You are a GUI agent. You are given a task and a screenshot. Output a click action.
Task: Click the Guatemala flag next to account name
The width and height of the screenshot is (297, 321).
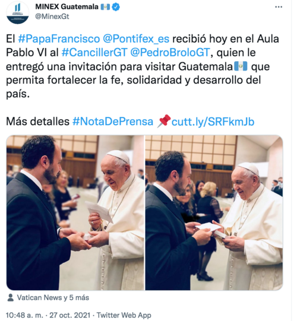[105, 7]
